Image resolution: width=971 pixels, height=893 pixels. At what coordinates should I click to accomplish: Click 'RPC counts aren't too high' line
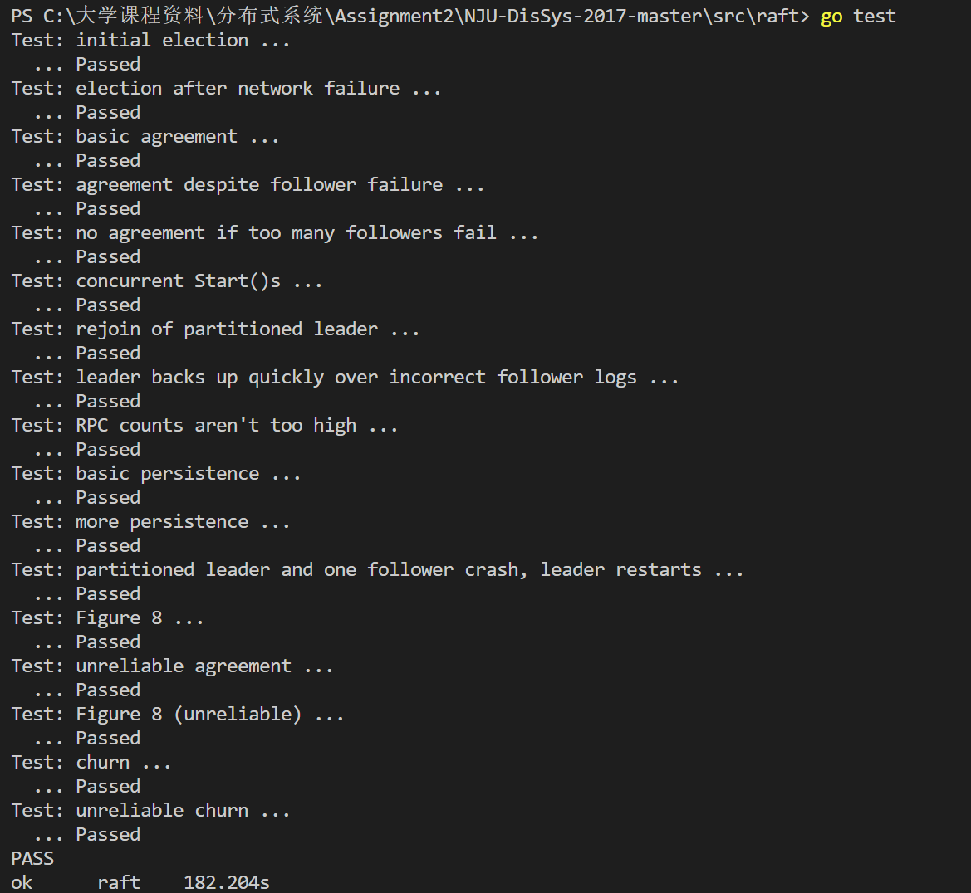click(x=204, y=426)
